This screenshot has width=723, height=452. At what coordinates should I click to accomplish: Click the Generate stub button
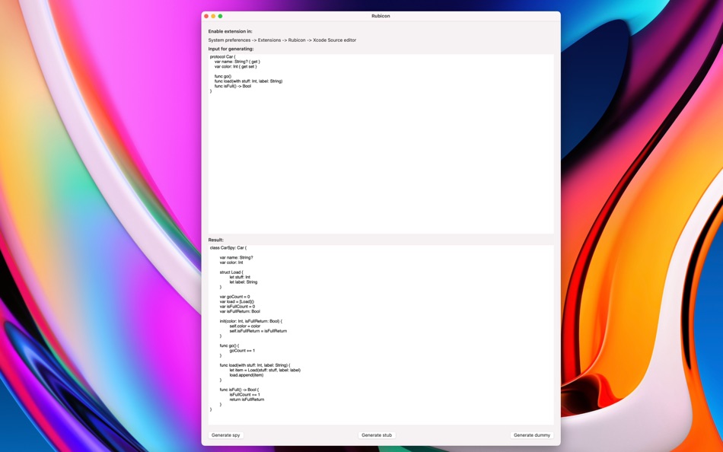click(377, 435)
